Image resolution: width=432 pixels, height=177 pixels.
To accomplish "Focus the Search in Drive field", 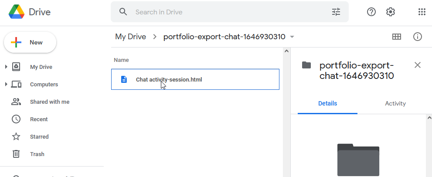I will point(230,12).
